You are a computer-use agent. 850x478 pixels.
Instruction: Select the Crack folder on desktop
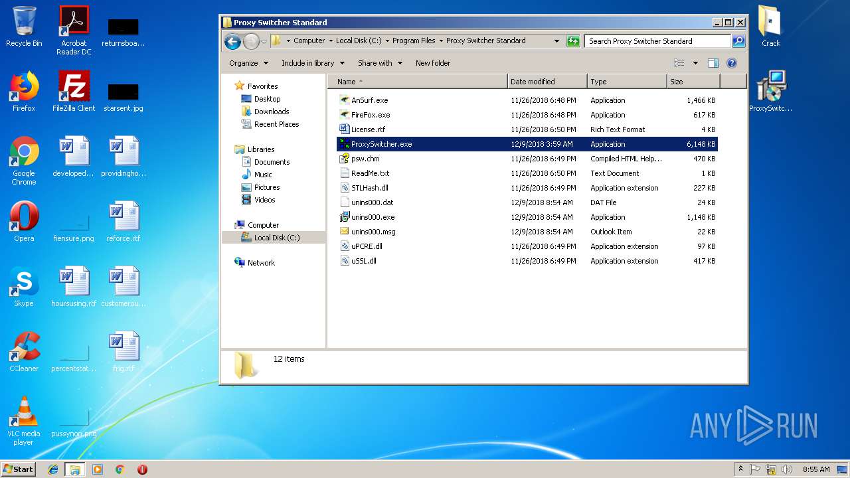(x=770, y=27)
